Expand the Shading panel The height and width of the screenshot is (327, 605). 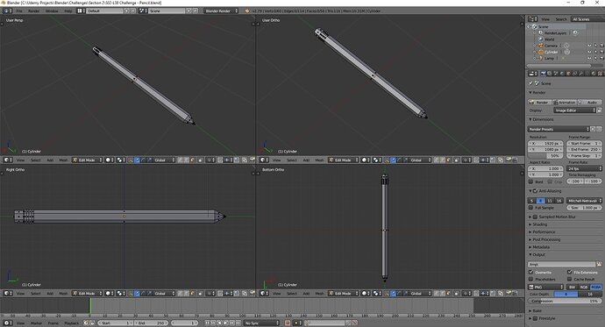pos(540,224)
